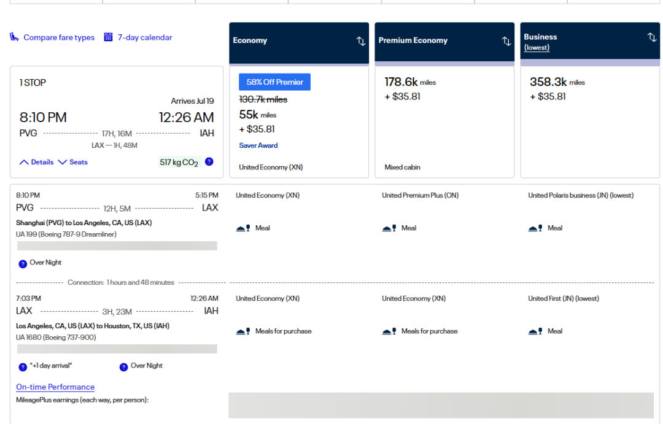Screen dimensions: 663x424
Task: Click the Connection: 1 hours and 48 minutes text
Action: [x=121, y=282]
